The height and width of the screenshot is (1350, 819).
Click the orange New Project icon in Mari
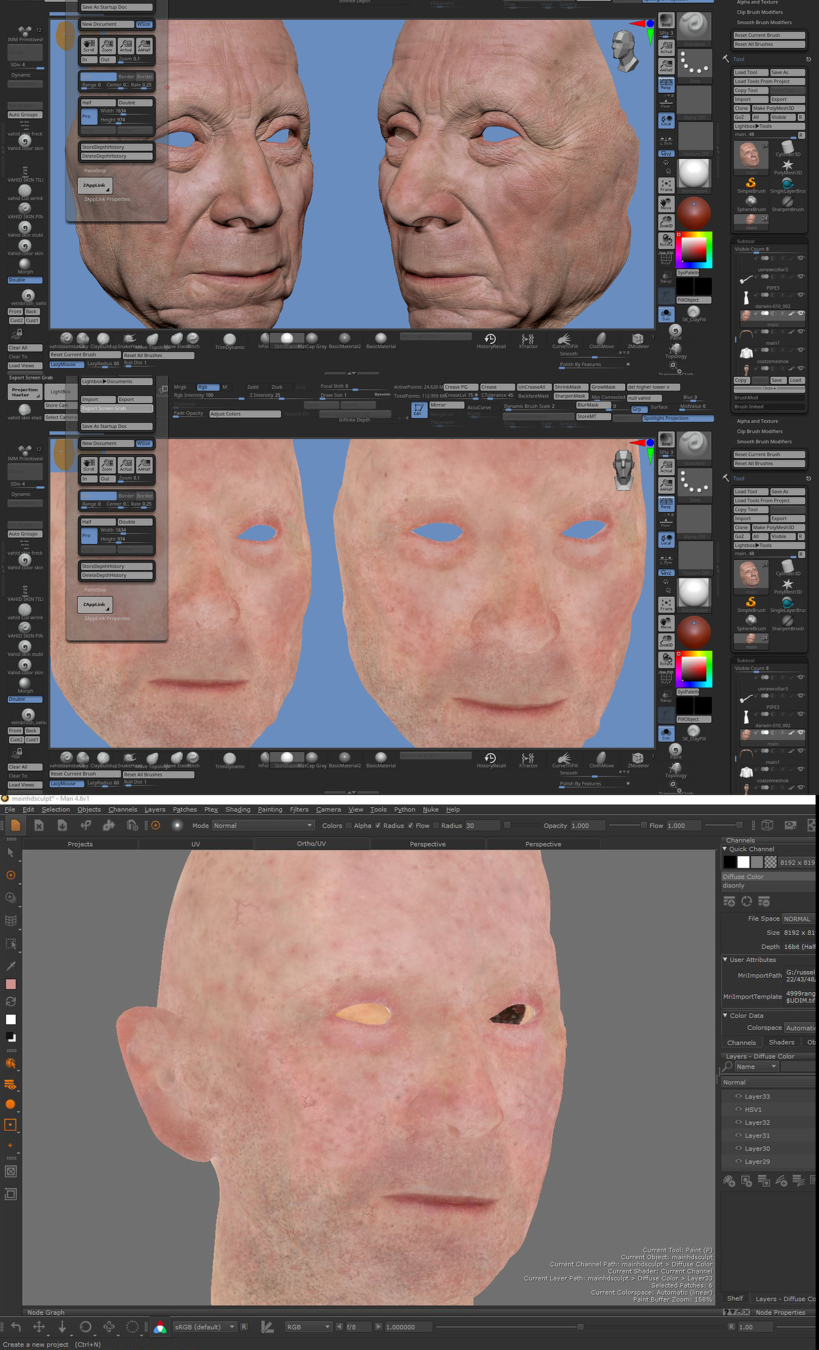[x=16, y=826]
